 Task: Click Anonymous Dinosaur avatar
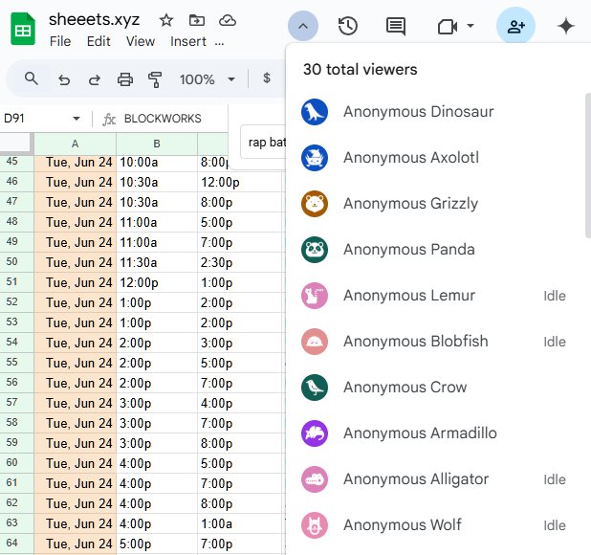(x=315, y=112)
